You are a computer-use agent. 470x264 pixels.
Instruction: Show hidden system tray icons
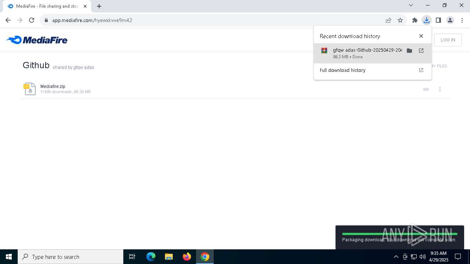point(396,257)
